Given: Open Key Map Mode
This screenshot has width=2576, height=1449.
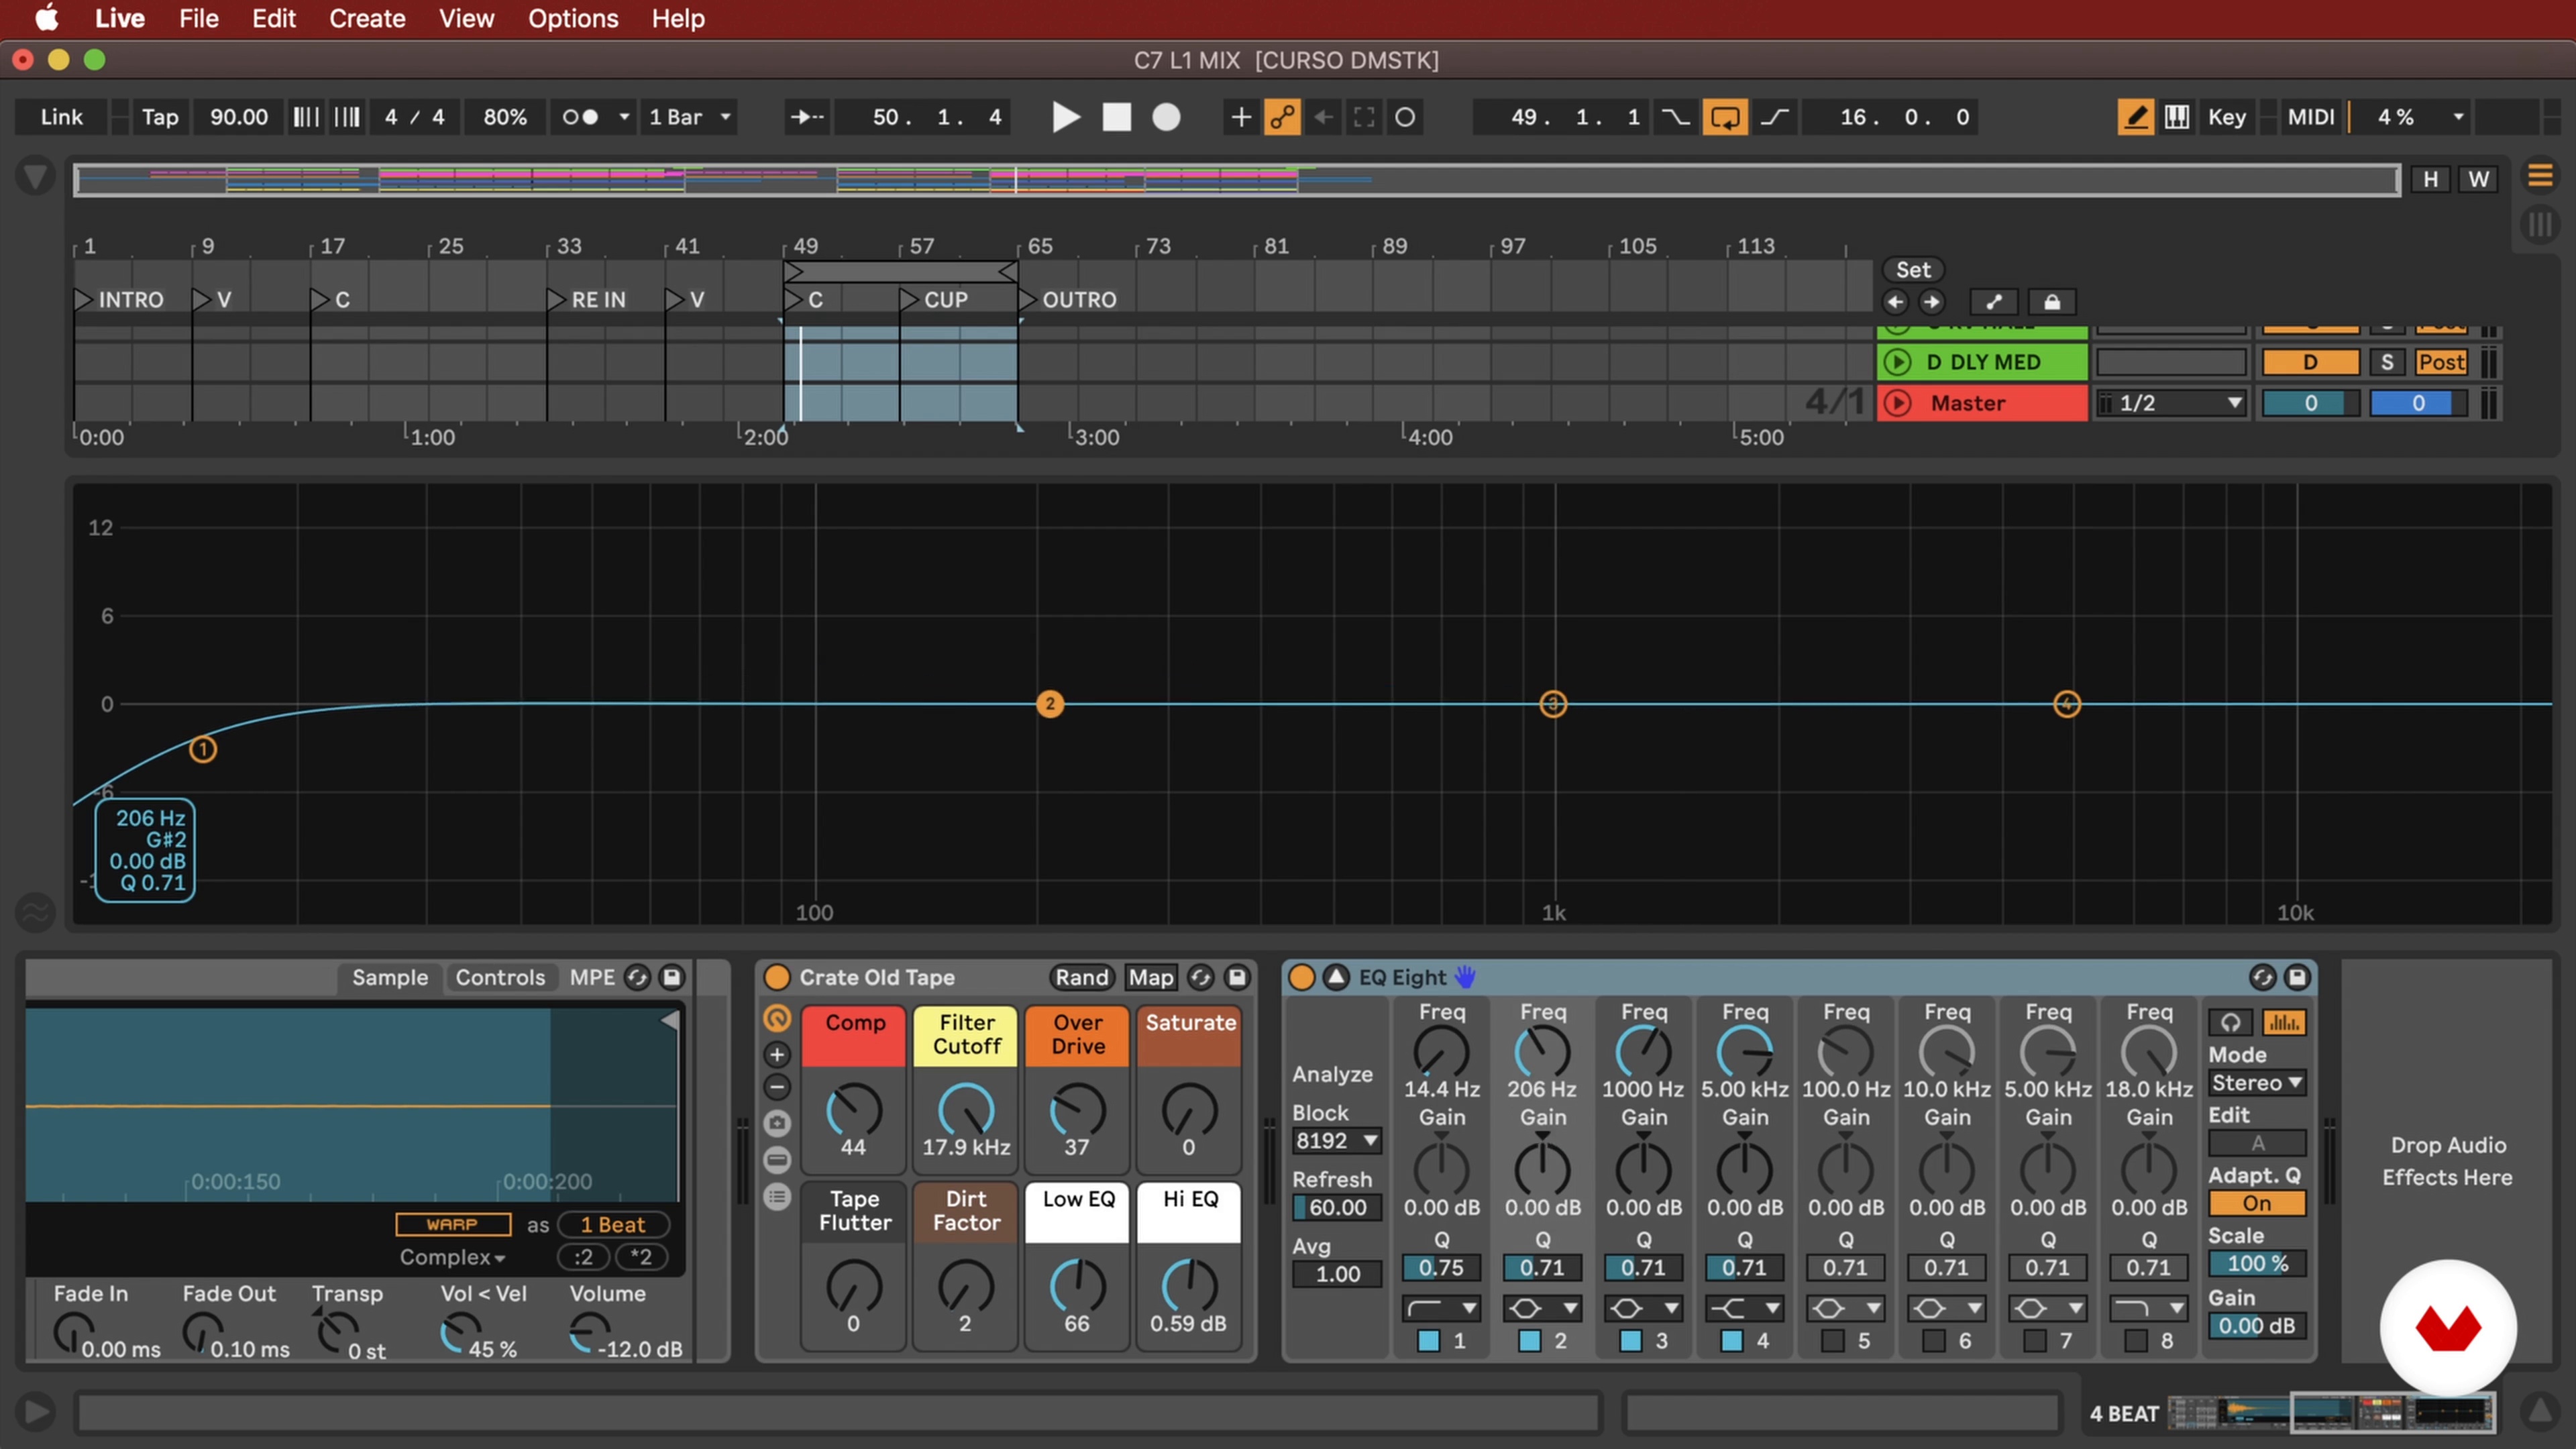Looking at the screenshot, I should tap(2226, 117).
